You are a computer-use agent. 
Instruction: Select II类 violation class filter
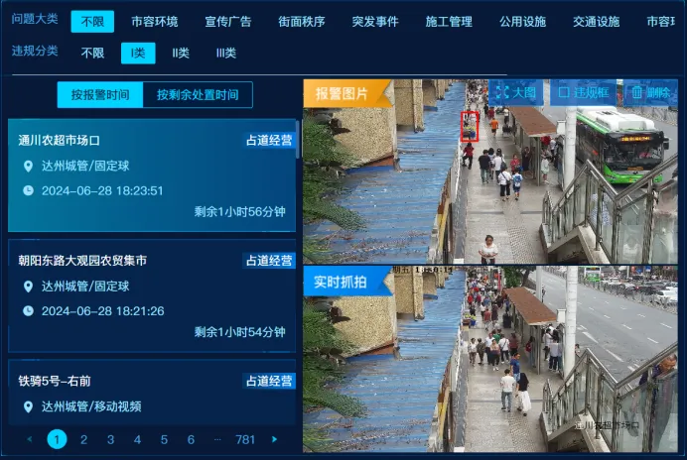(x=181, y=54)
